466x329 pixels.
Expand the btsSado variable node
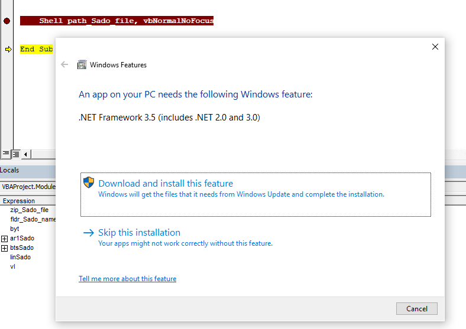pos(5,248)
